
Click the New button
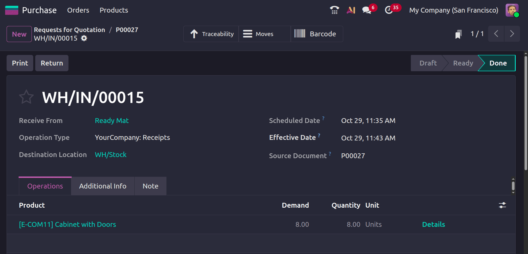coord(19,34)
